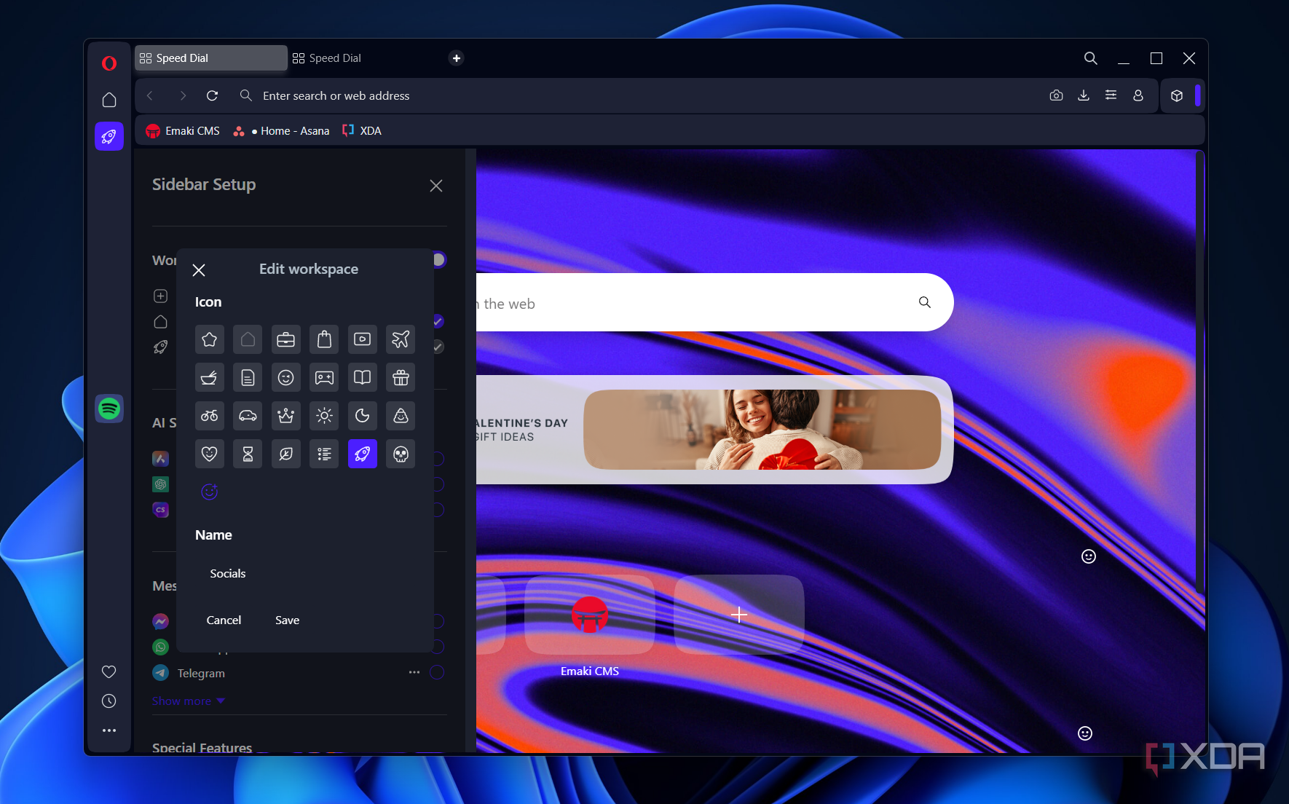The image size is (1289, 804).
Task: Click the Speed Dial web search box
Action: pos(714,302)
